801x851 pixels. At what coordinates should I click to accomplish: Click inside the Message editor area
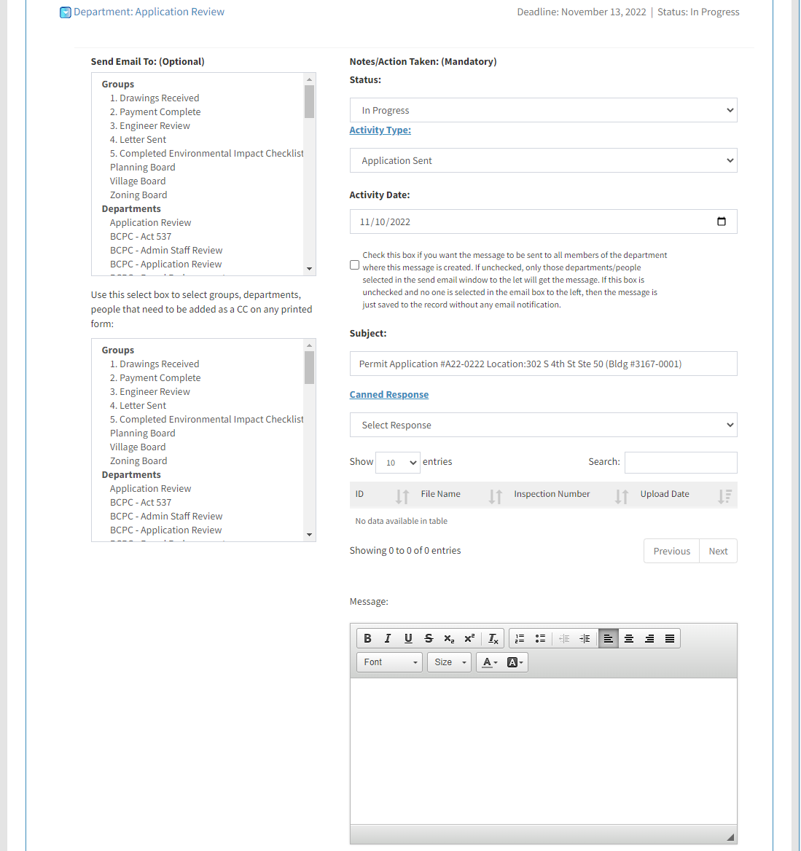(544, 751)
